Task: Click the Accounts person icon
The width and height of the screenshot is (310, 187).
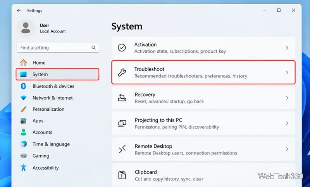Action: click(x=23, y=132)
